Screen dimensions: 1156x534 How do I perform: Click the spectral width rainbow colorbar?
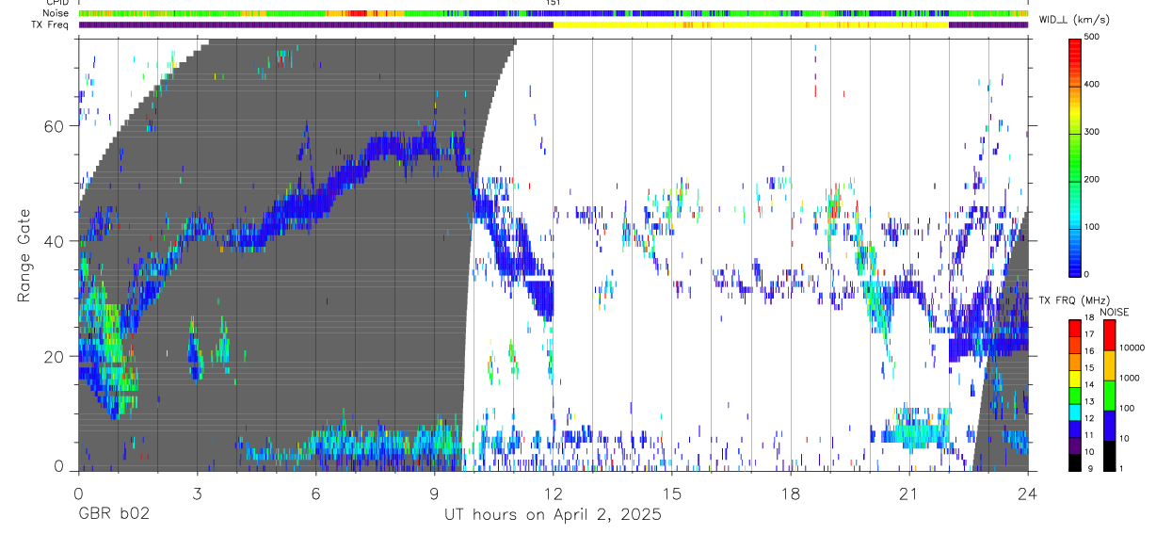1076,156
